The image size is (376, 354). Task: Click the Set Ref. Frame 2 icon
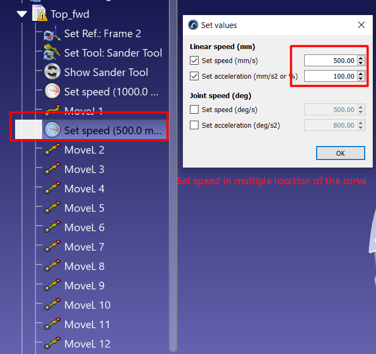[x=52, y=33]
